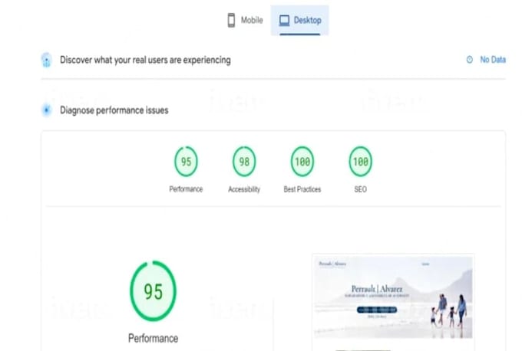Click the mobile phone icon
522x351 pixels.
(231, 20)
